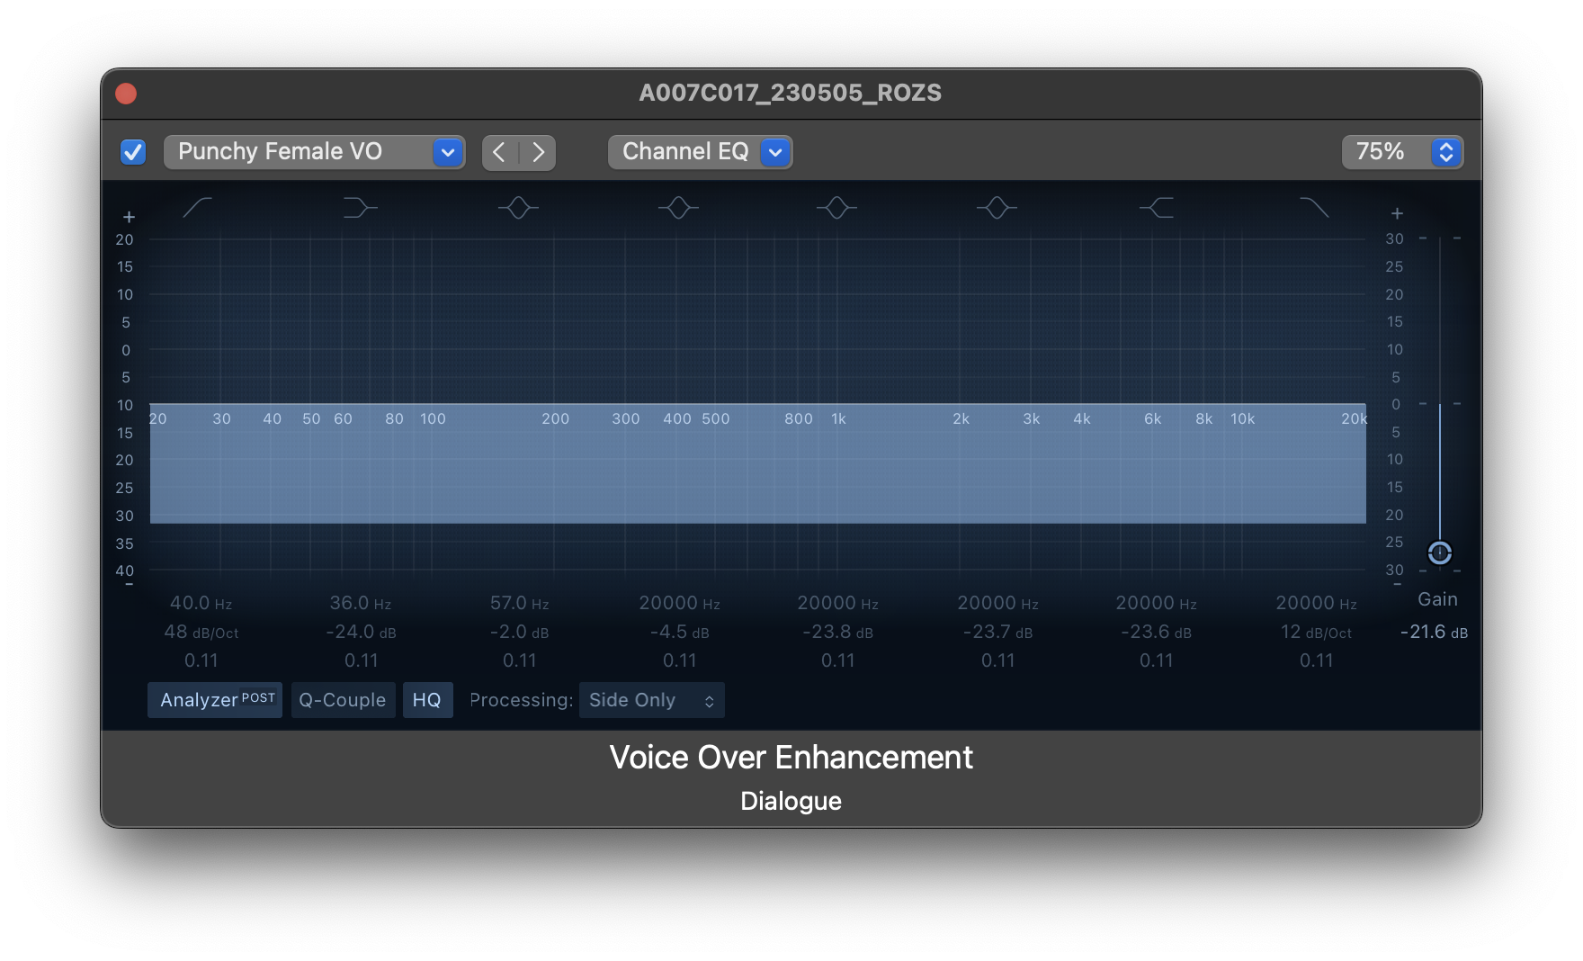The height and width of the screenshot is (961, 1583).
Task: Go to previous preset arrow
Action: coord(500,152)
